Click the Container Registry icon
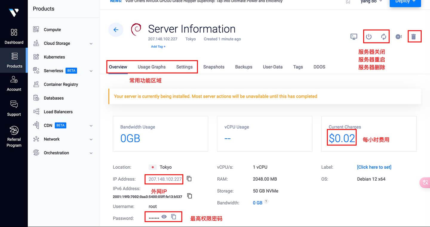The width and height of the screenshot is (430, 227). 36,84
